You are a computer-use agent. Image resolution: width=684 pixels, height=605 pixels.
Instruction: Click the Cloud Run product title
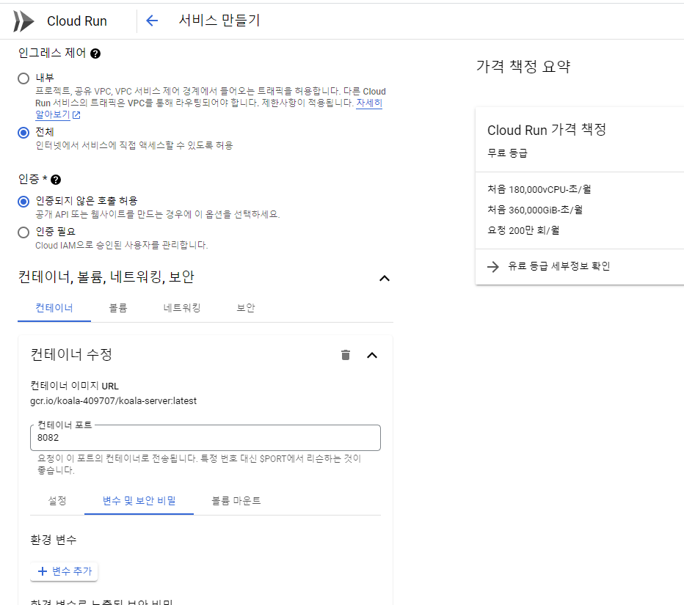[x=77, y=21]
